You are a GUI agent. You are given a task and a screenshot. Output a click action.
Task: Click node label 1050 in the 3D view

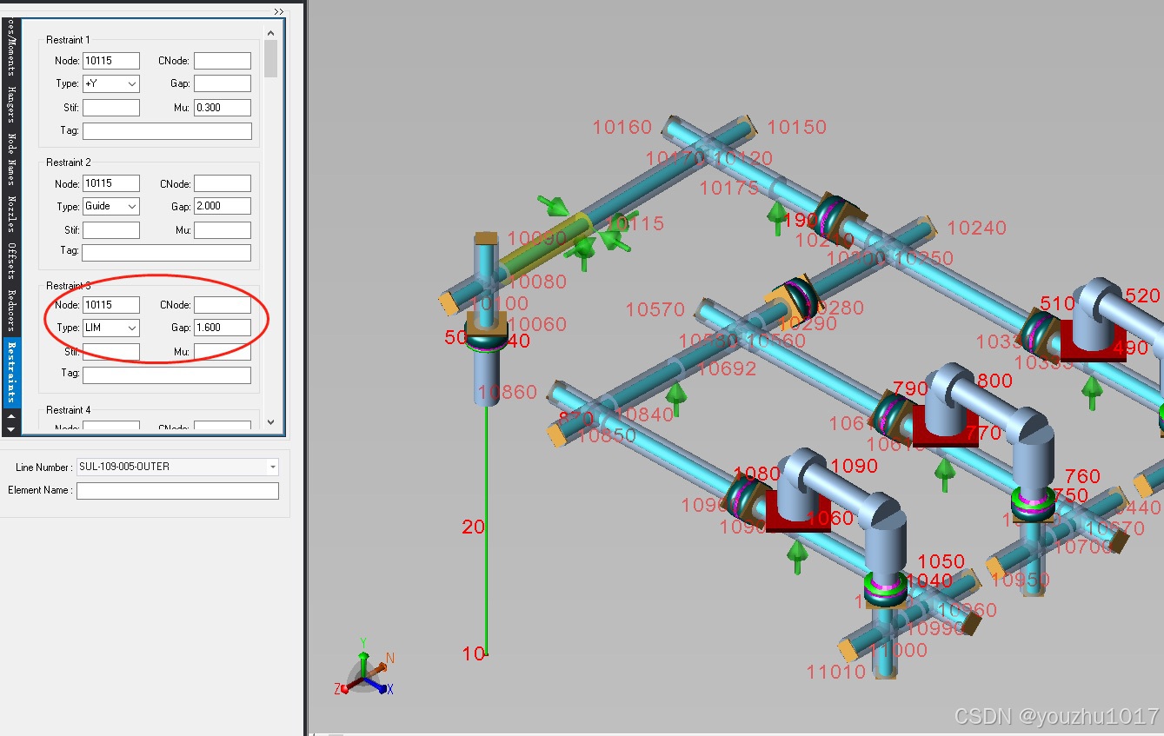pyautogui.click(x=941, y=561)
